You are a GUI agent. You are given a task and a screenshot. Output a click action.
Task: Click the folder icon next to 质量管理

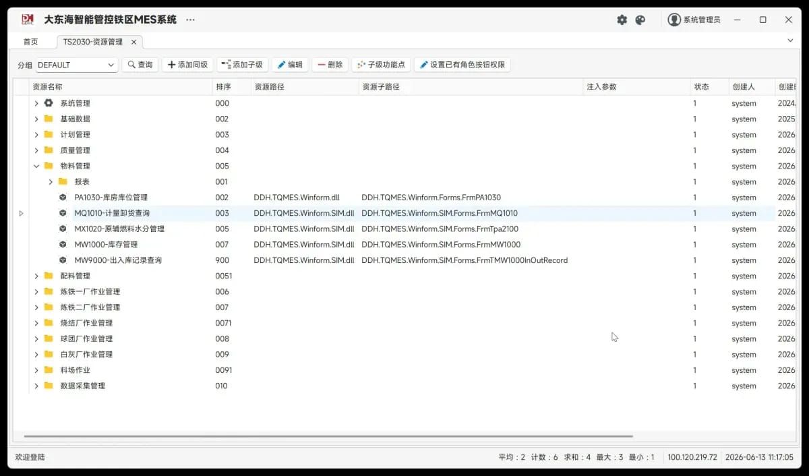coord(49,150)
